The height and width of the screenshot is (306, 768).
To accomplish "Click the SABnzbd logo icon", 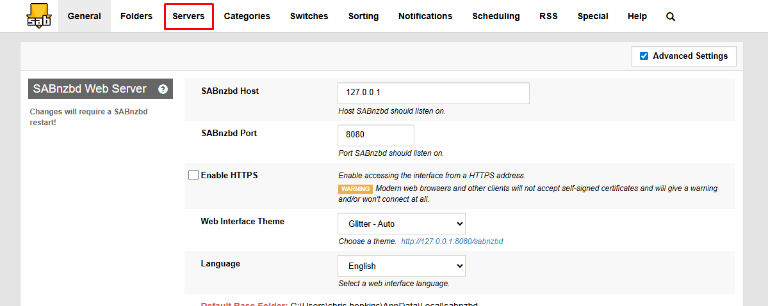I will tap(39, 16).
